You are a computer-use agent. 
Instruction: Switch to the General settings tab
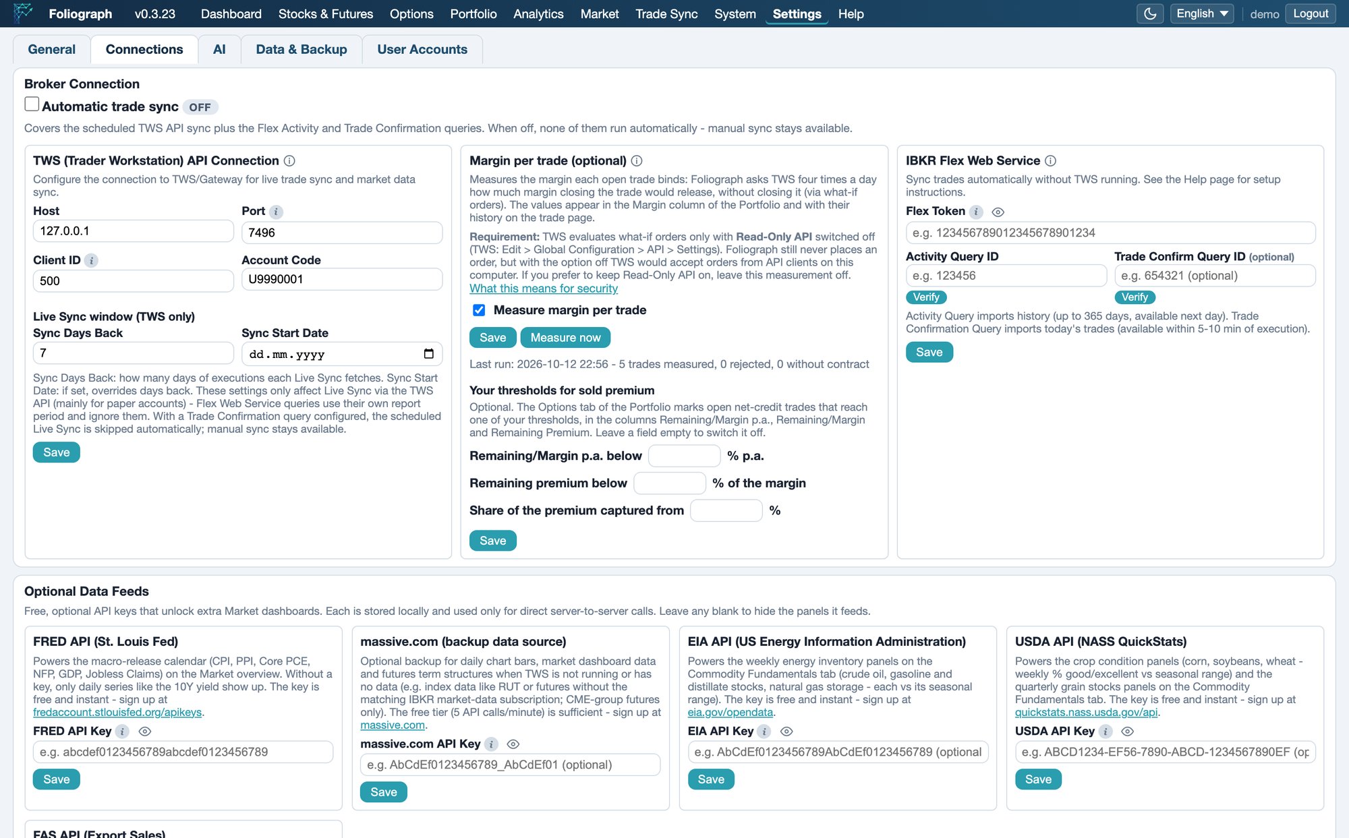[x=51, y=49]
